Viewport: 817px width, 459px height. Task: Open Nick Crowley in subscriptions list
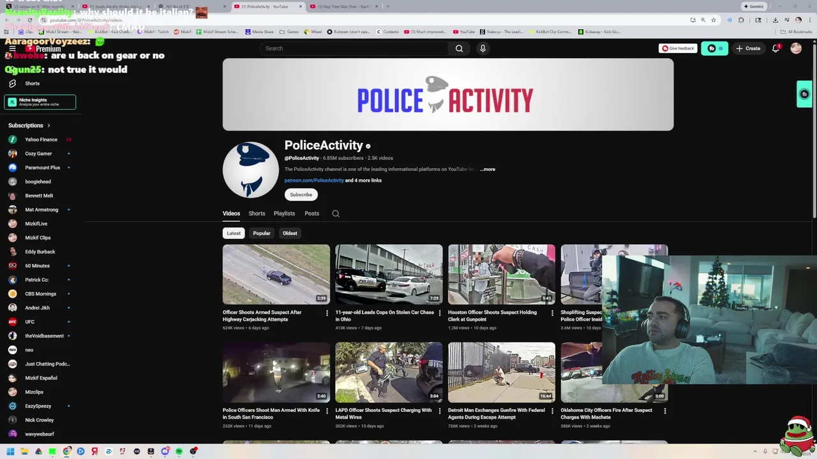pos(40,420)
